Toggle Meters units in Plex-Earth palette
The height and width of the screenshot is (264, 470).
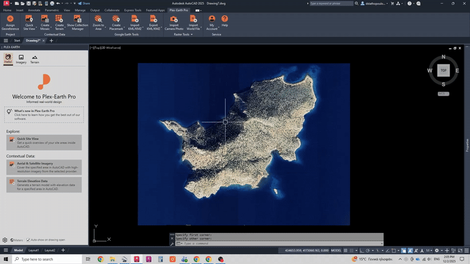pos(16,240)
